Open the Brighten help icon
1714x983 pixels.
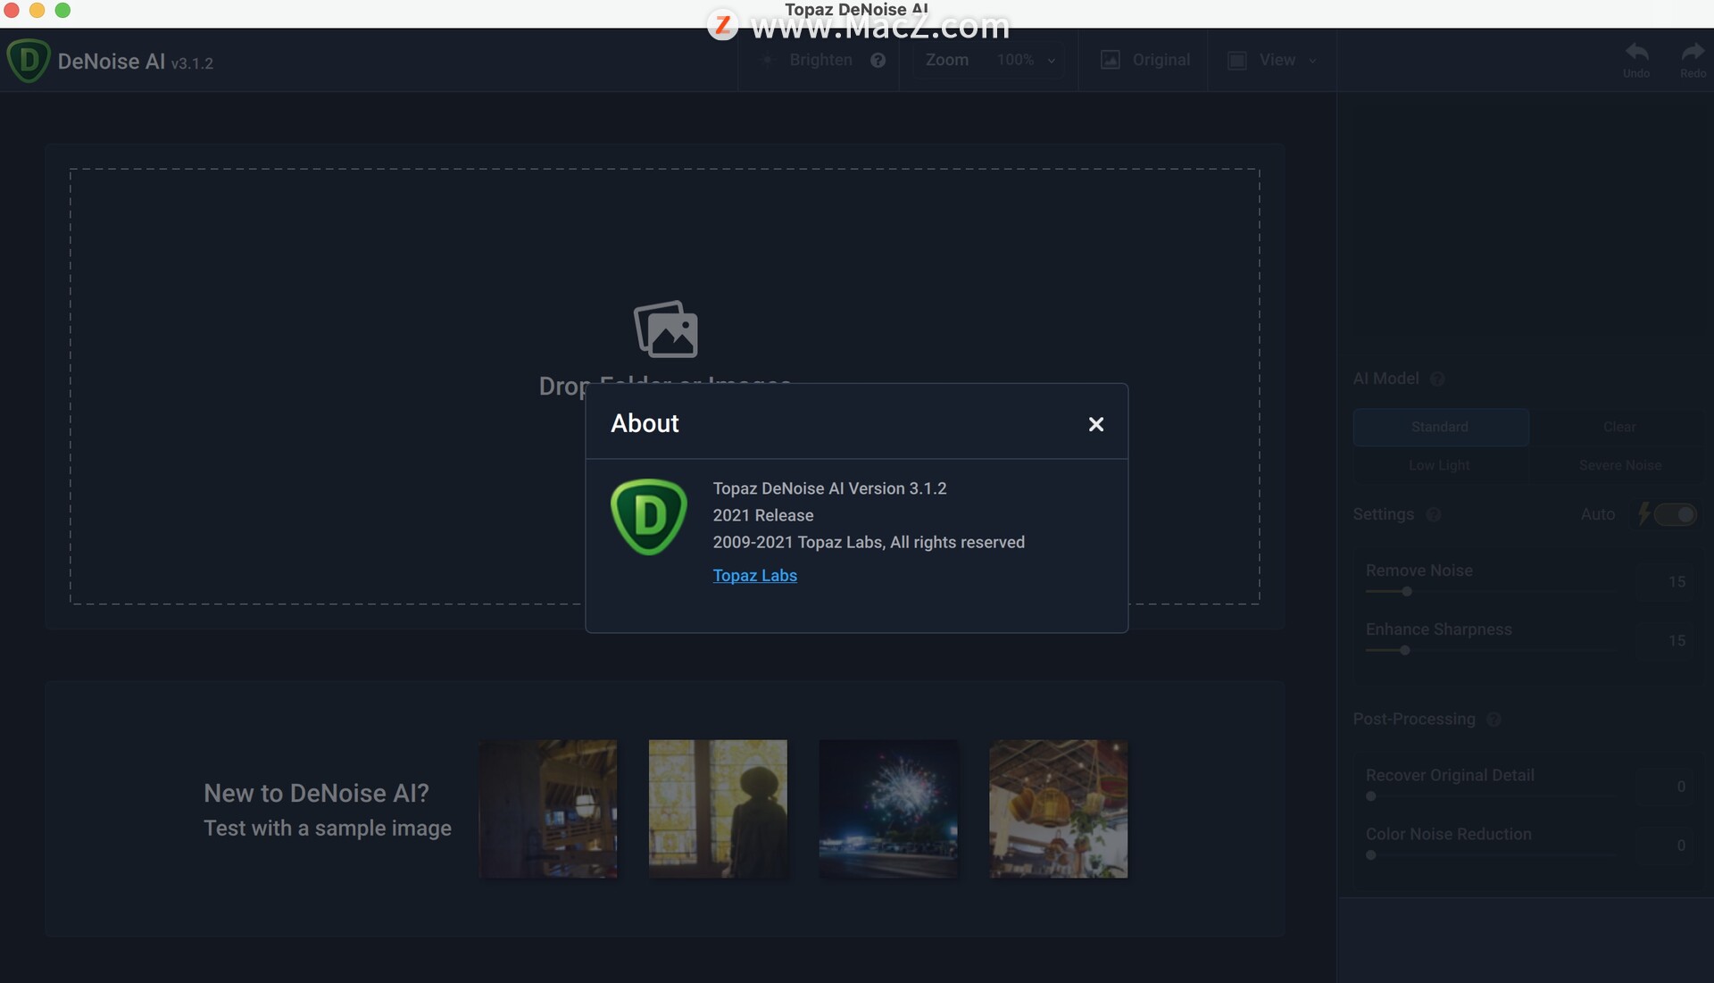coord(878,60)
